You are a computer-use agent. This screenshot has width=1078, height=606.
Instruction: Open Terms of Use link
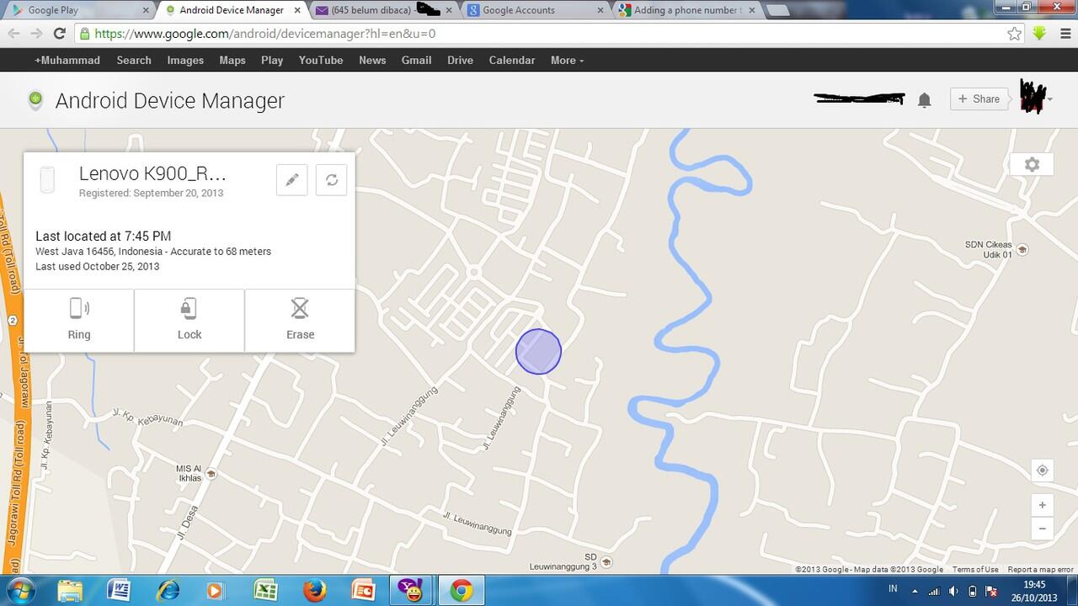975,570
